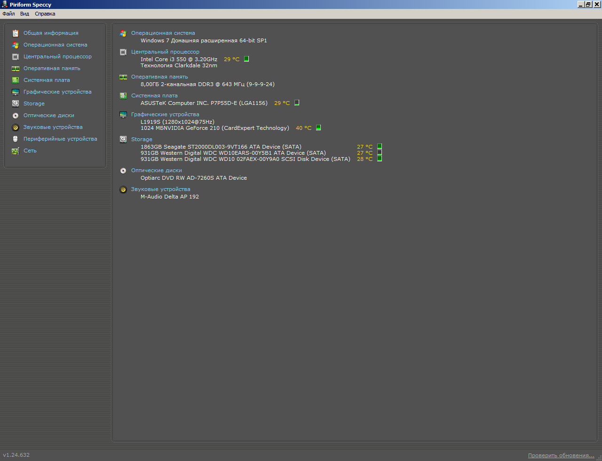602x461 pixels.
Task: Click the network icon beside sidebar Сеть
Action: (16, 151)
